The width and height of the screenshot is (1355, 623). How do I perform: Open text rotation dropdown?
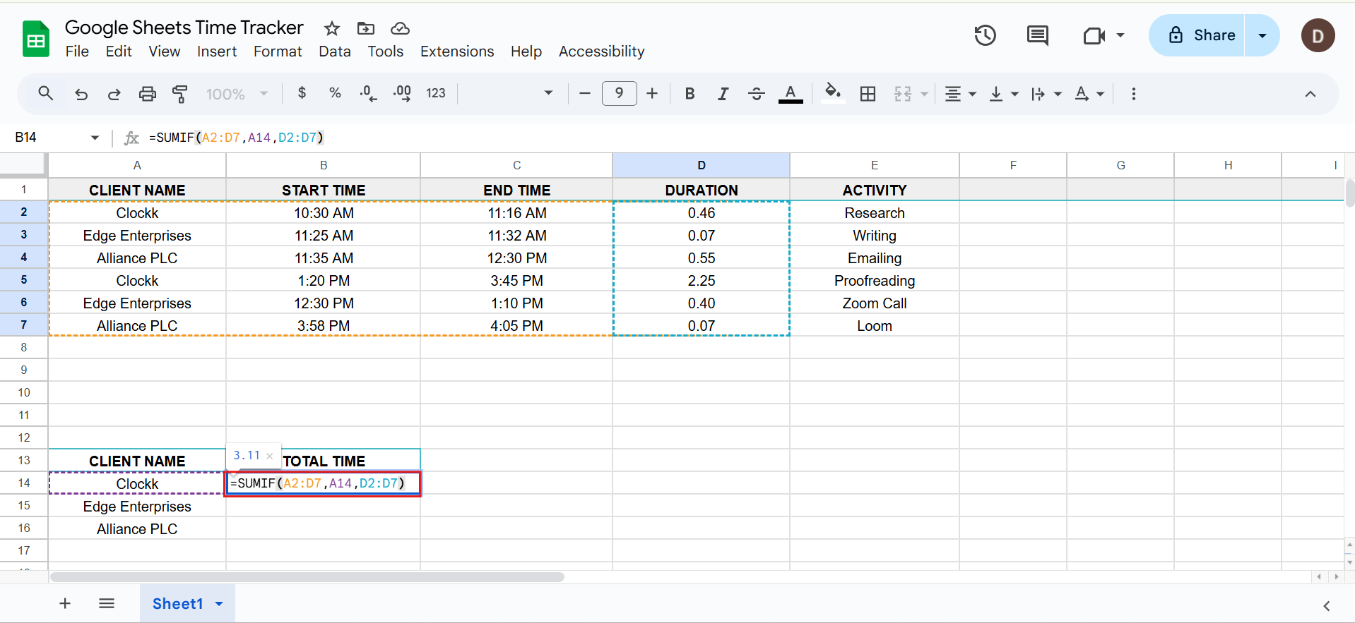tap(1089, 93)
